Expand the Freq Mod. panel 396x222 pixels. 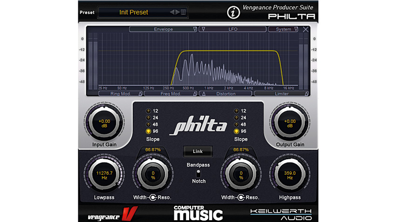click(171, 94)
